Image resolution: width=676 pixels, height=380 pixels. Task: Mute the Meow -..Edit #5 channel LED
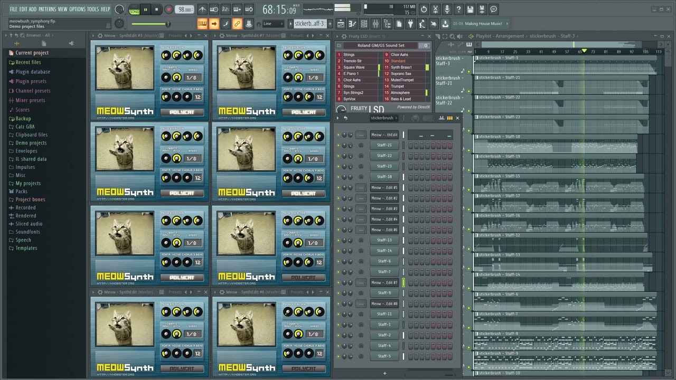339,187
